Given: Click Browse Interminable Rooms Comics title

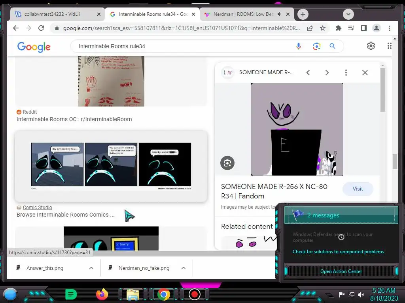Looking at the screenshot, I should click(65, 215).
